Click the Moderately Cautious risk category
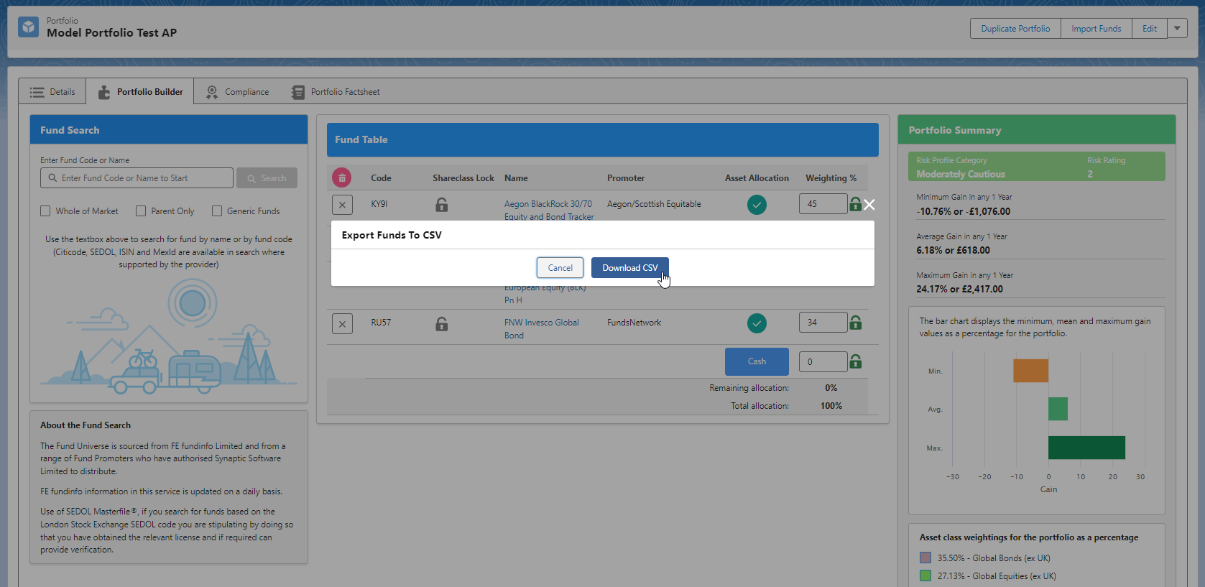Viewport: 1205px width, 587px height. [x=961, y=175]
